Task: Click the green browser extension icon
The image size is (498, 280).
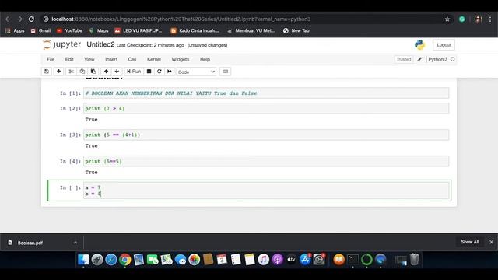Action: (461, 19)
